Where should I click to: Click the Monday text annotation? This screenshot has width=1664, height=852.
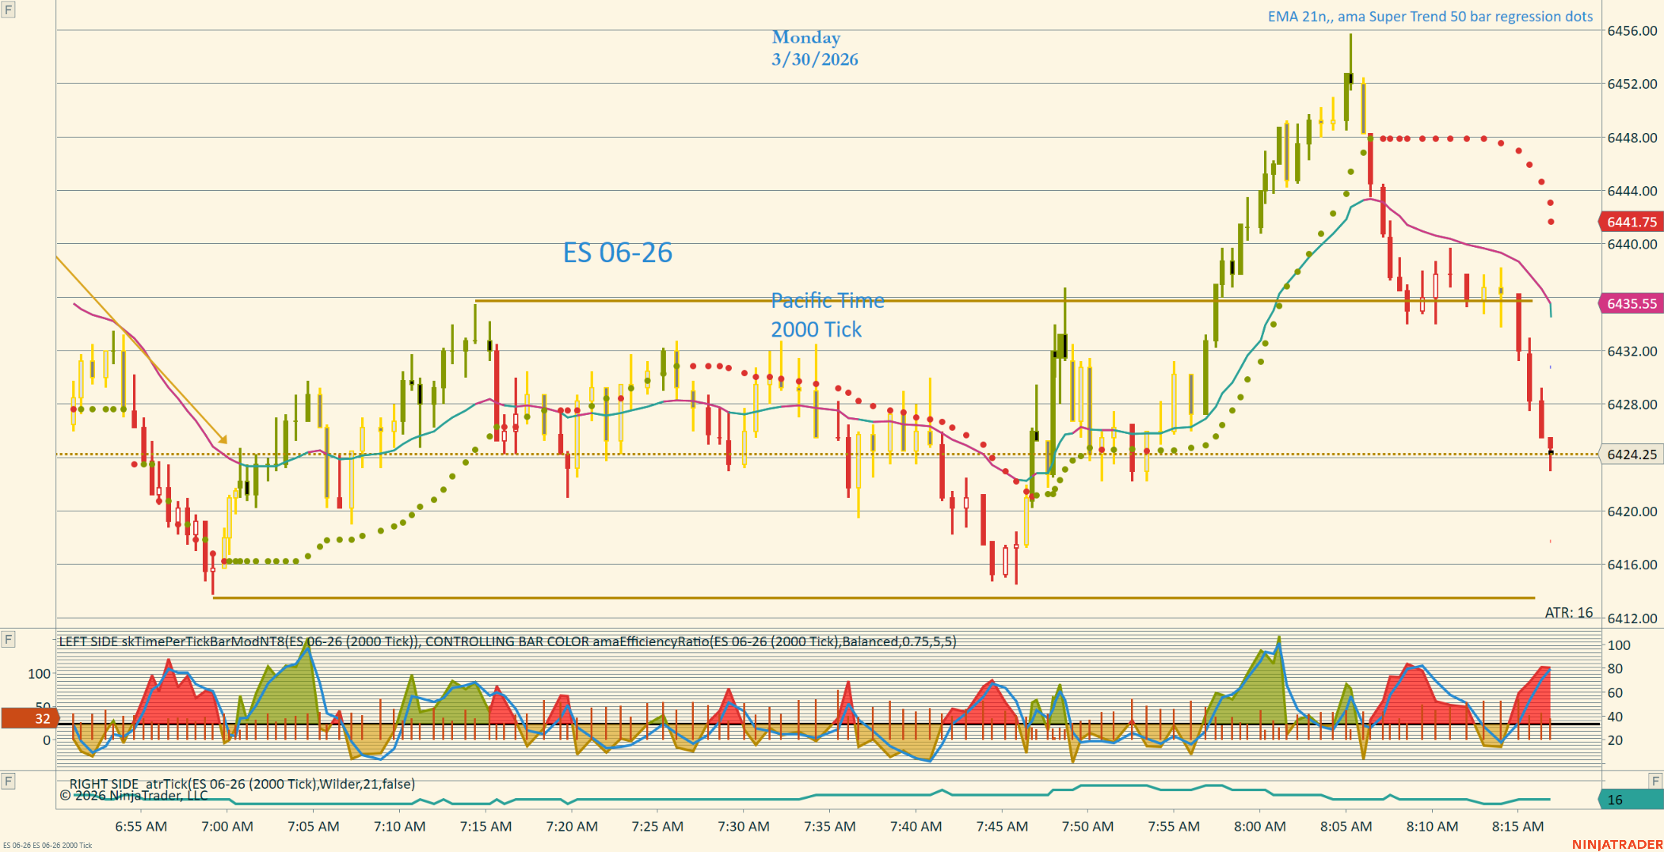[806, 37]
